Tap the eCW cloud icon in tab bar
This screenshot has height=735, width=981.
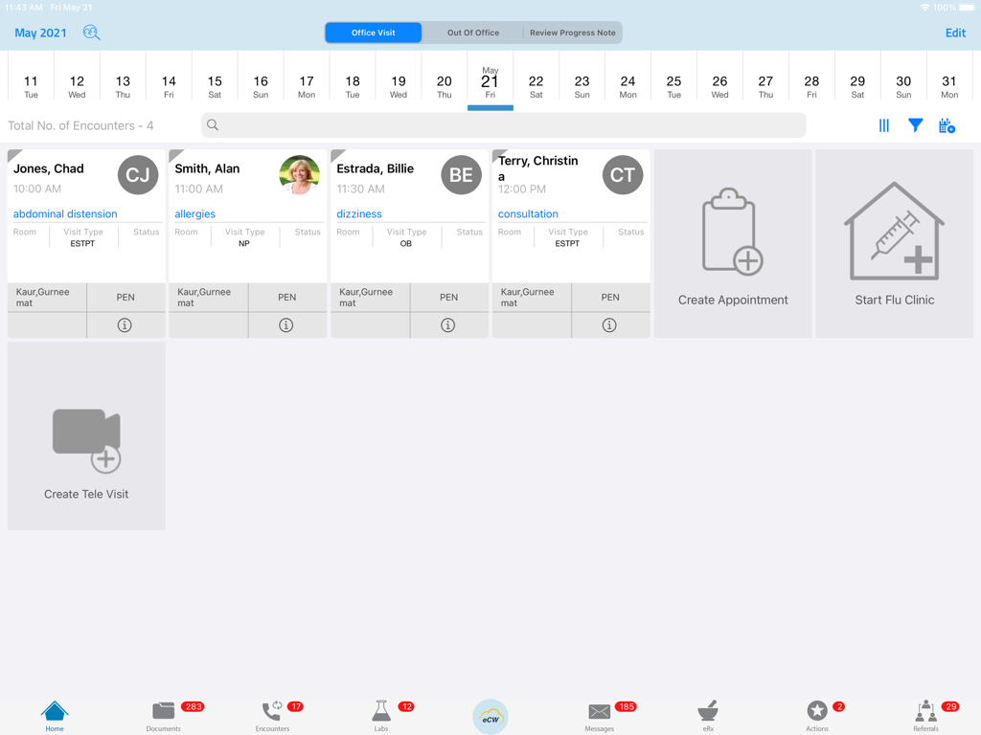click(490, 716)
